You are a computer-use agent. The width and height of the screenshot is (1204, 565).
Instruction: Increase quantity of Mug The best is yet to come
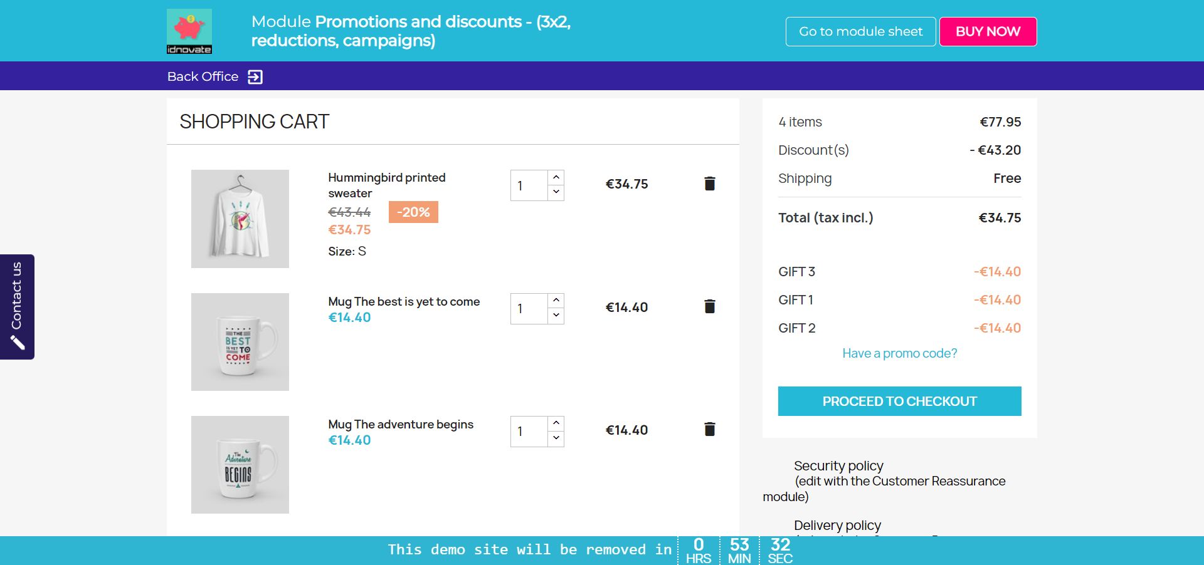pos(556,301)
